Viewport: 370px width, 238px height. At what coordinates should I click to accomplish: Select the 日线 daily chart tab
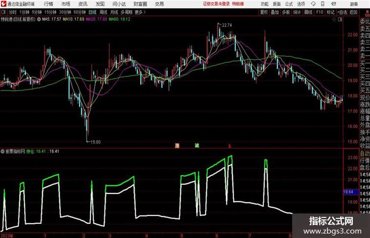[x=92, y=12]
